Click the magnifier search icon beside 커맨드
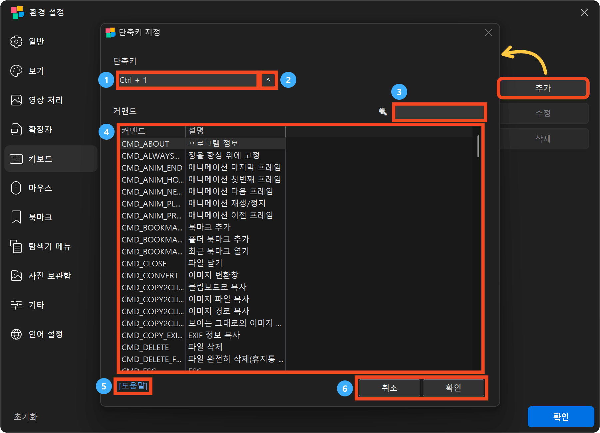 [383, 111]
